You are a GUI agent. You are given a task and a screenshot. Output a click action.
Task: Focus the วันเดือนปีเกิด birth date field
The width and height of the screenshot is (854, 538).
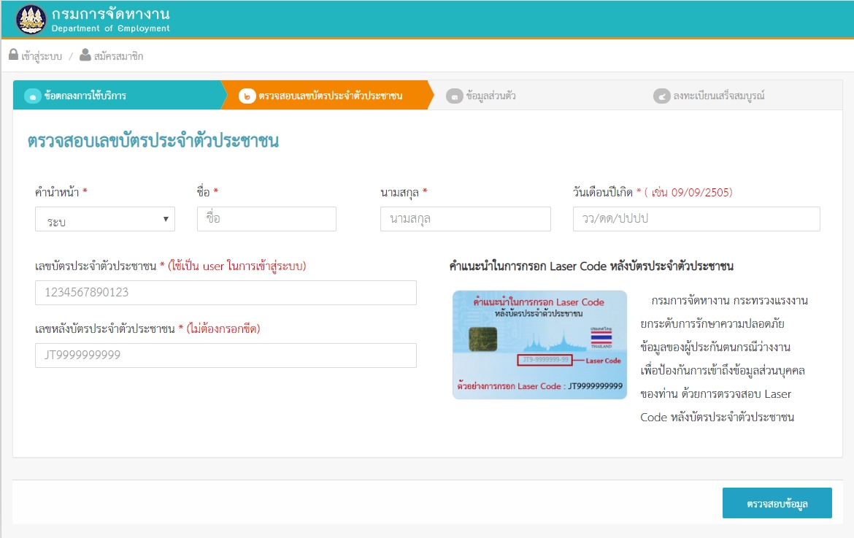[696, 219]
